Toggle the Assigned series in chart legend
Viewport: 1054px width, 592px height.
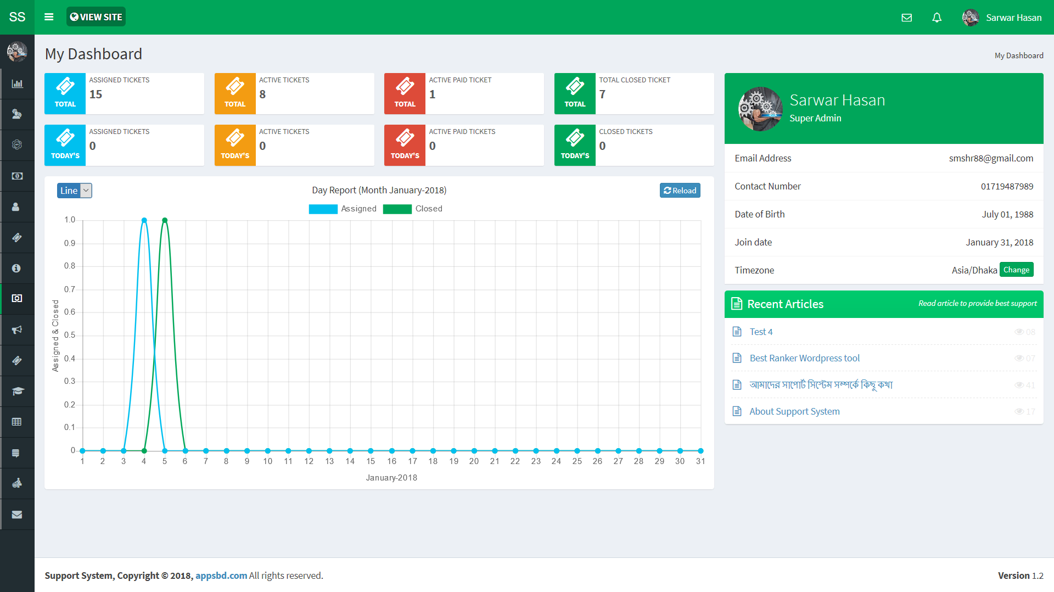(343, 209)
